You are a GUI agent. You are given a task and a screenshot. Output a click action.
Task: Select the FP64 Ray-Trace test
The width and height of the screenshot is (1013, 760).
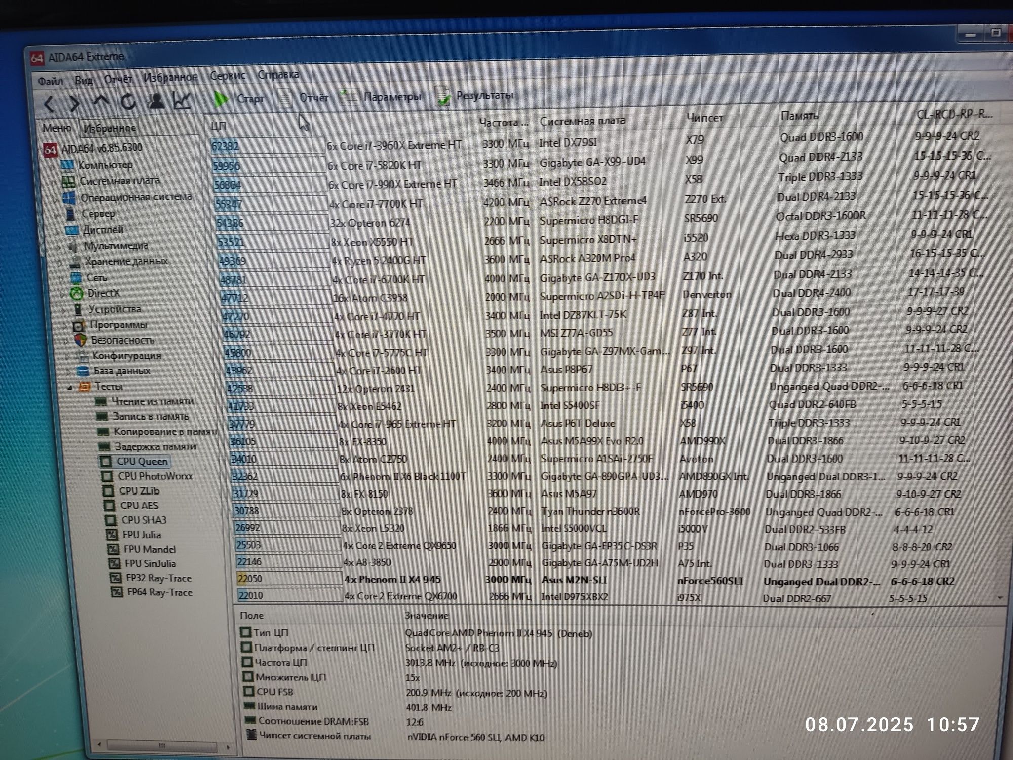160,593
